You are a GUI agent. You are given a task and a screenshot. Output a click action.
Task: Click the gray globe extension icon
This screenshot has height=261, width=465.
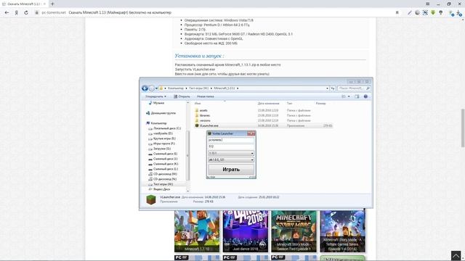coord(417,13)
